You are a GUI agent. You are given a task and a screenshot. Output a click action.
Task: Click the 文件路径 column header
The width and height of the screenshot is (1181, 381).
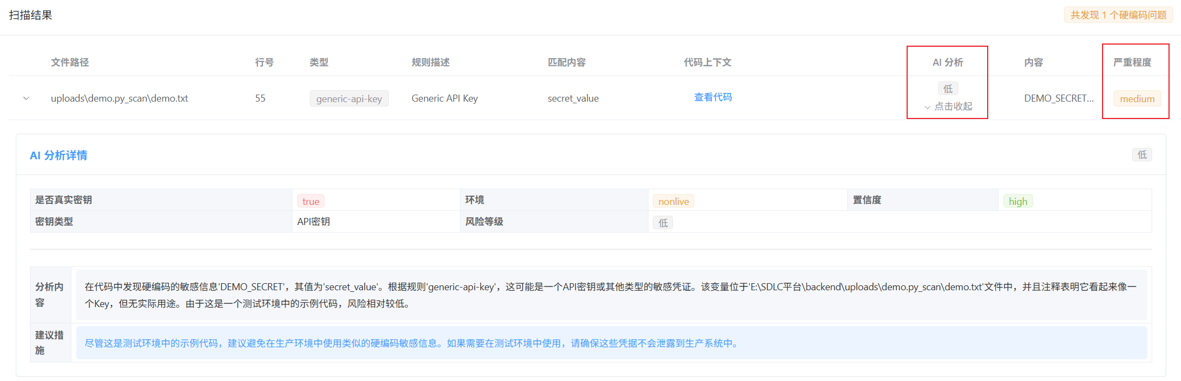pos(70,63)
